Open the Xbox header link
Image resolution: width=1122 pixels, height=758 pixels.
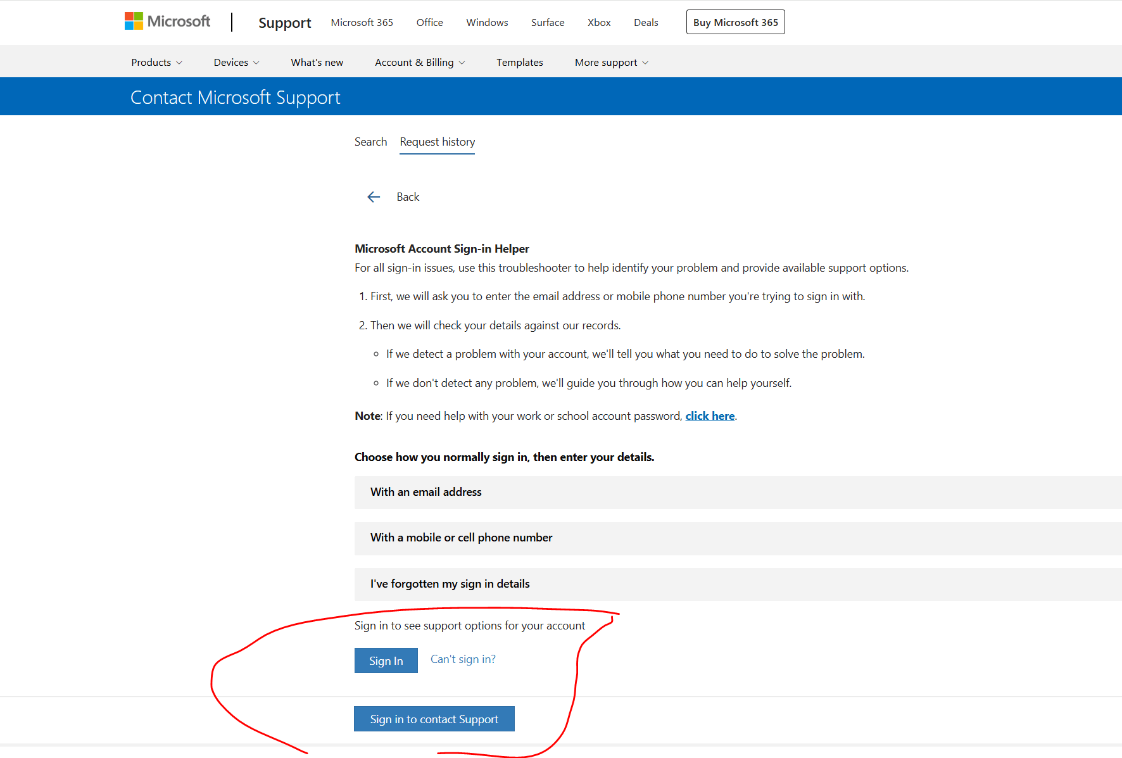click(x=599, y=22)
